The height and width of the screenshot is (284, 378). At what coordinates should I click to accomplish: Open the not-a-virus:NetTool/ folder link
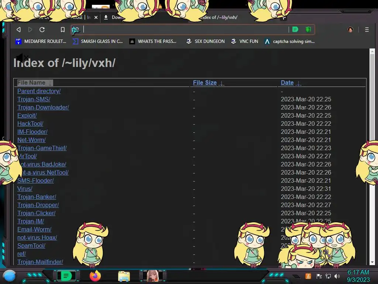point(45,172)
